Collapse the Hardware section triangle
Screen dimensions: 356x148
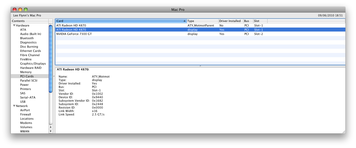(14, 25)
